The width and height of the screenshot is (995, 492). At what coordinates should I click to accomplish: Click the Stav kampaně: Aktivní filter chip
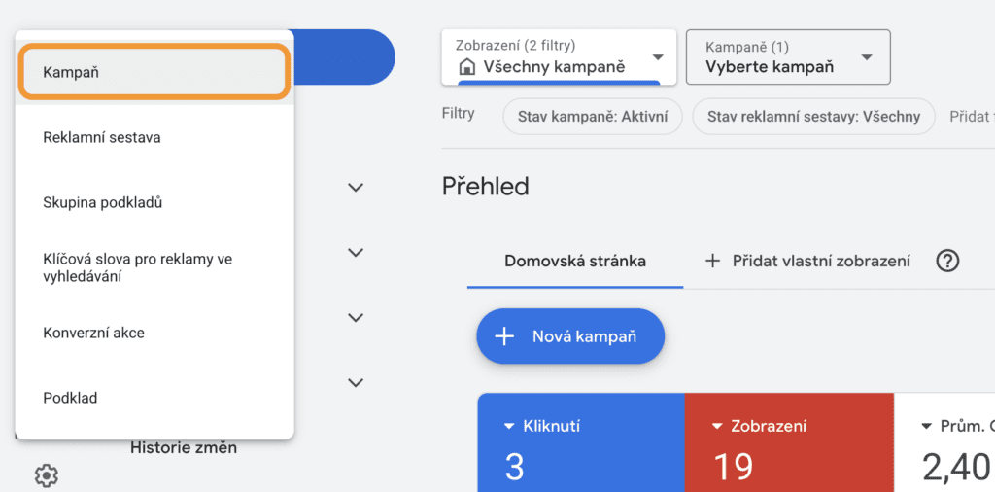point(592,117)
